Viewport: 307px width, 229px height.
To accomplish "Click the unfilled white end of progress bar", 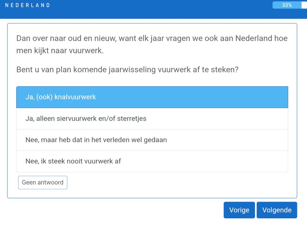I will click(304, 5).
